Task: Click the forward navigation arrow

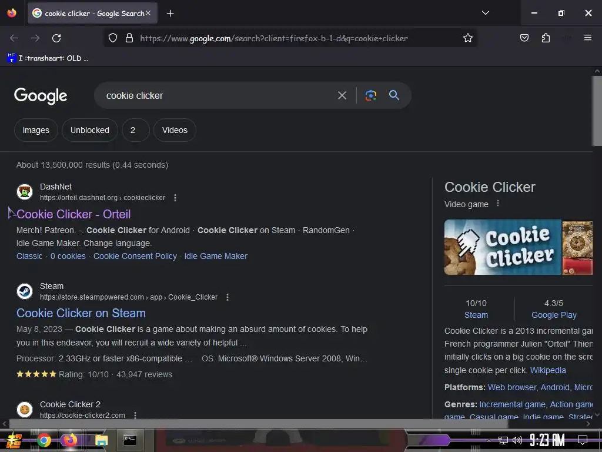Action: pyautogui.click(x=35, y=38)
